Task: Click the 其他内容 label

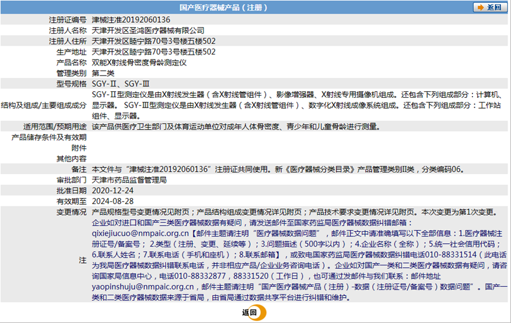Action: point(72,159)
